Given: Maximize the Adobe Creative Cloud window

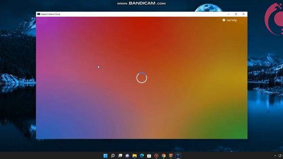Looking at the screenshot, I should pos(236,14).
